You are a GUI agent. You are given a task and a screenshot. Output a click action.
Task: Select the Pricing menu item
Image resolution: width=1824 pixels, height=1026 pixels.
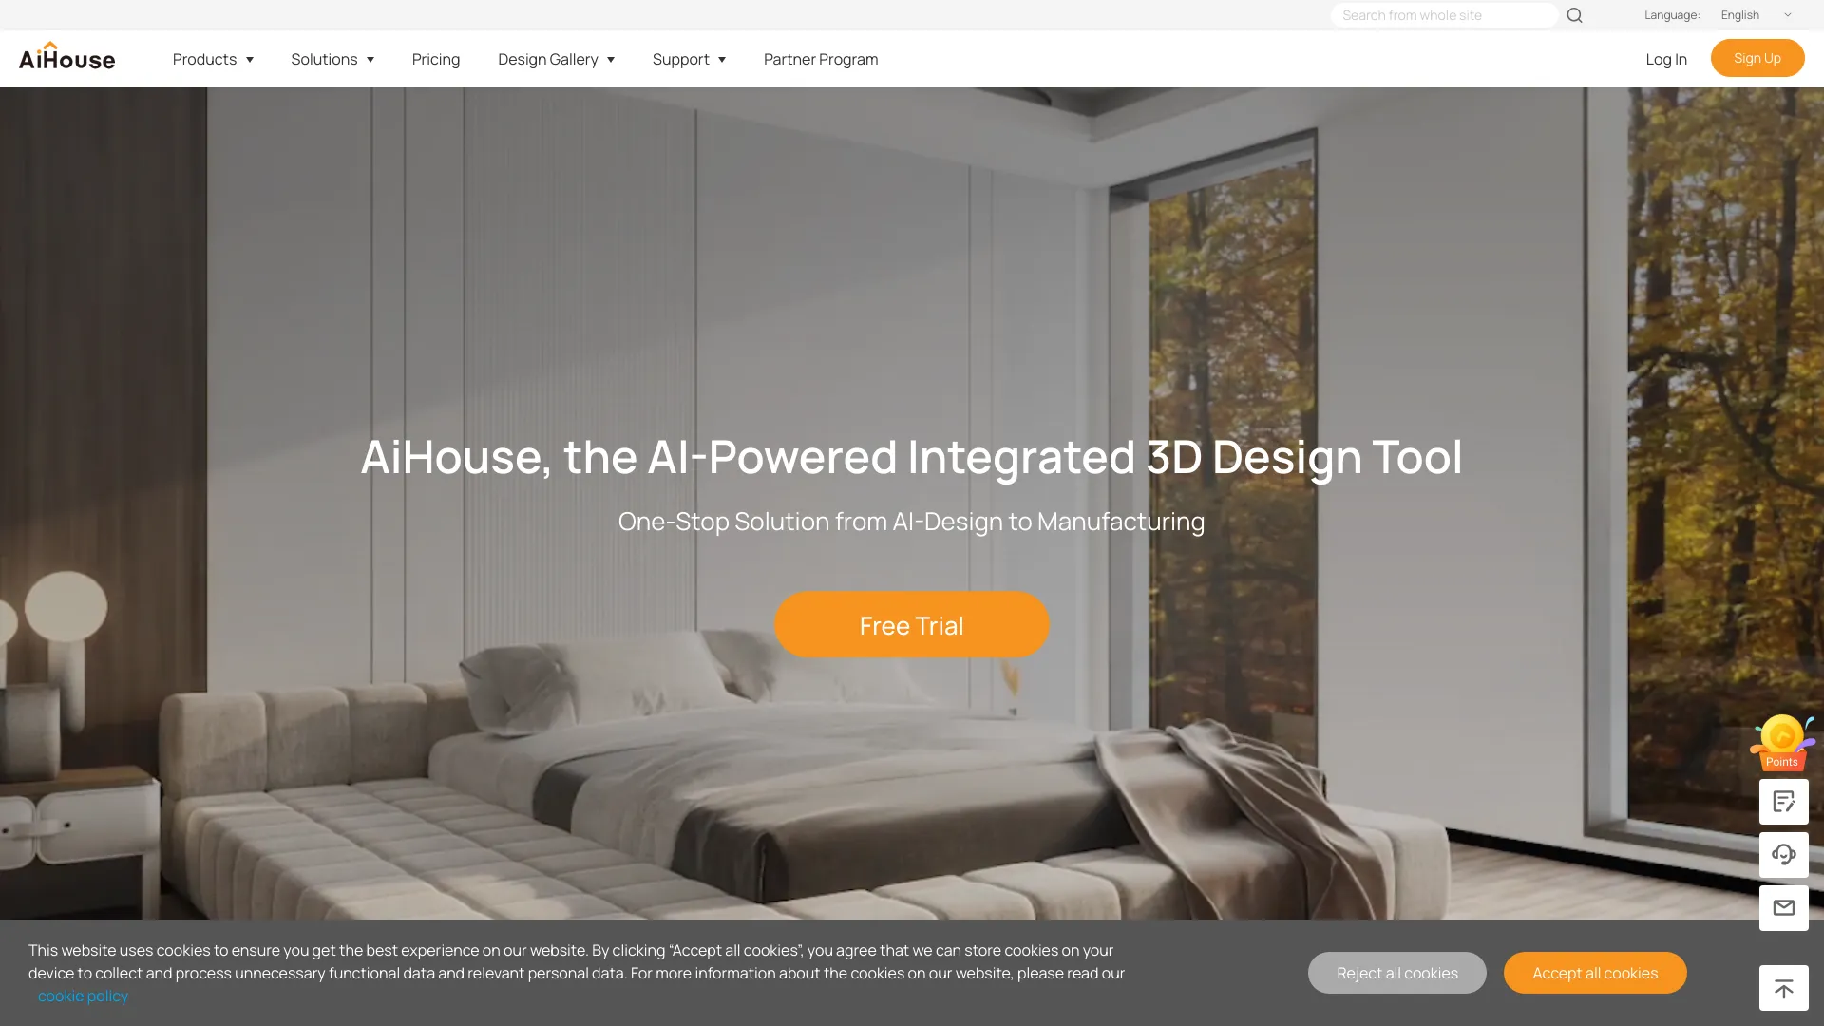click(x=436, y=58)
